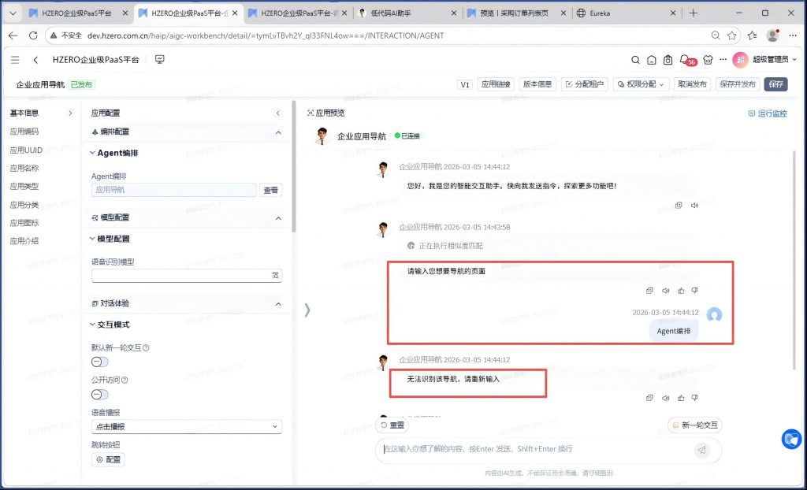Thumbs up the '请输入您想要导航的页面' message
Screen dimensions: 807x490
tap(680, 291)
